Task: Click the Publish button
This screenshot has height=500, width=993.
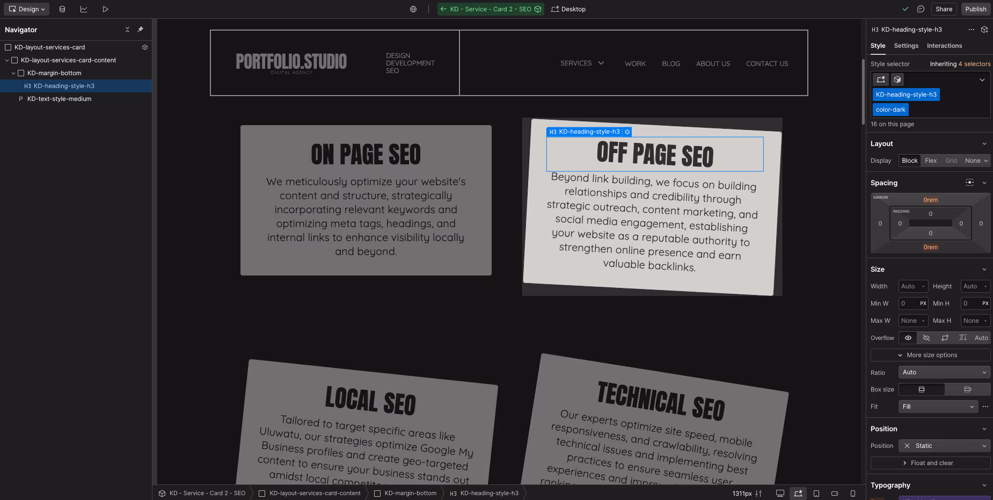Action: pyautogui.click(x=975, y=9)
